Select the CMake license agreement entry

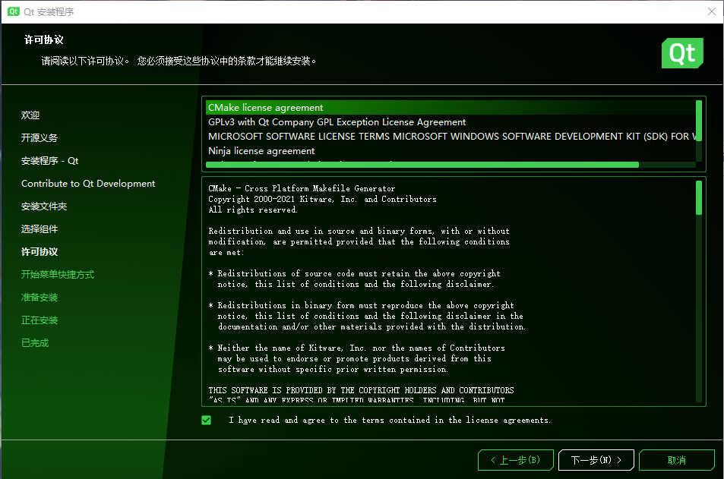[451, 108]
